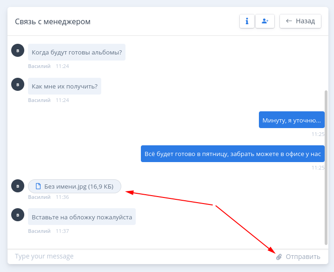Click the info icon button
The width and height of the screenshot is (334, 272).
tap(247, 21)
